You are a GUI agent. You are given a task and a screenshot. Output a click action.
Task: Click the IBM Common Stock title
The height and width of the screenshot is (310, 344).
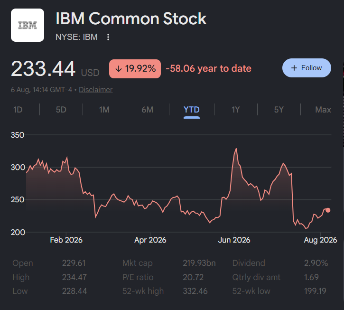click(131, 19)
